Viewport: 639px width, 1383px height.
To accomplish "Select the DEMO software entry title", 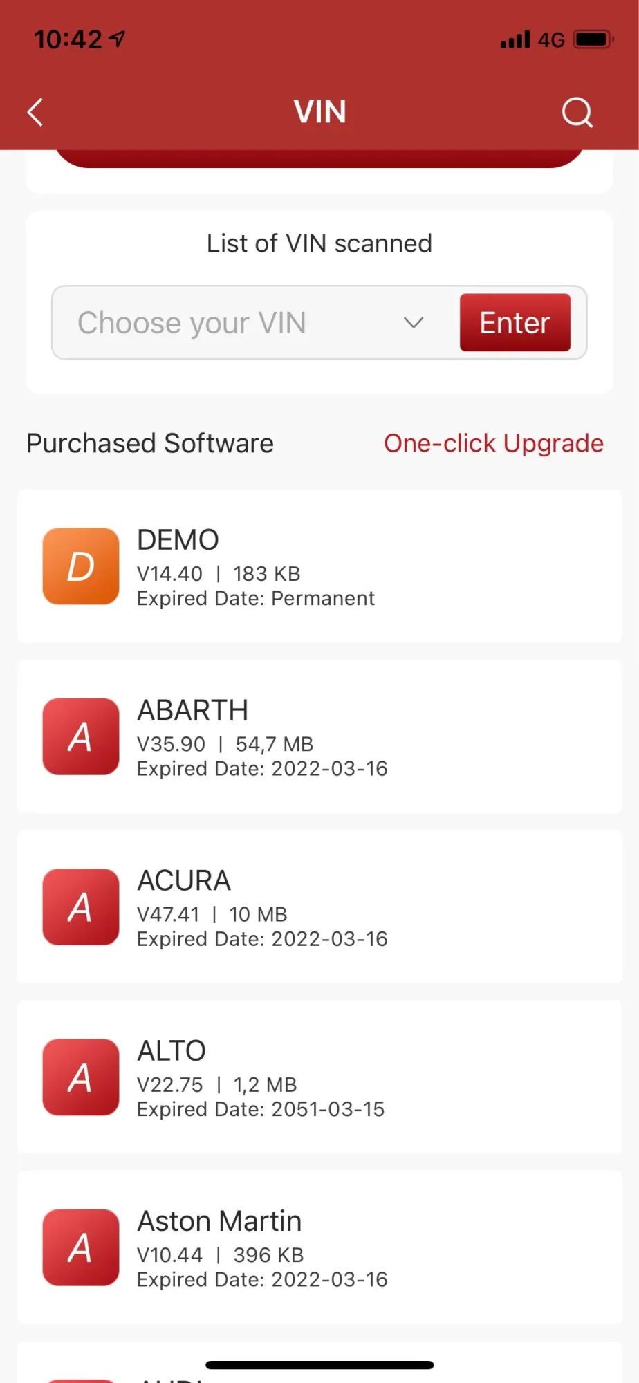I will (x=178, y=540).
